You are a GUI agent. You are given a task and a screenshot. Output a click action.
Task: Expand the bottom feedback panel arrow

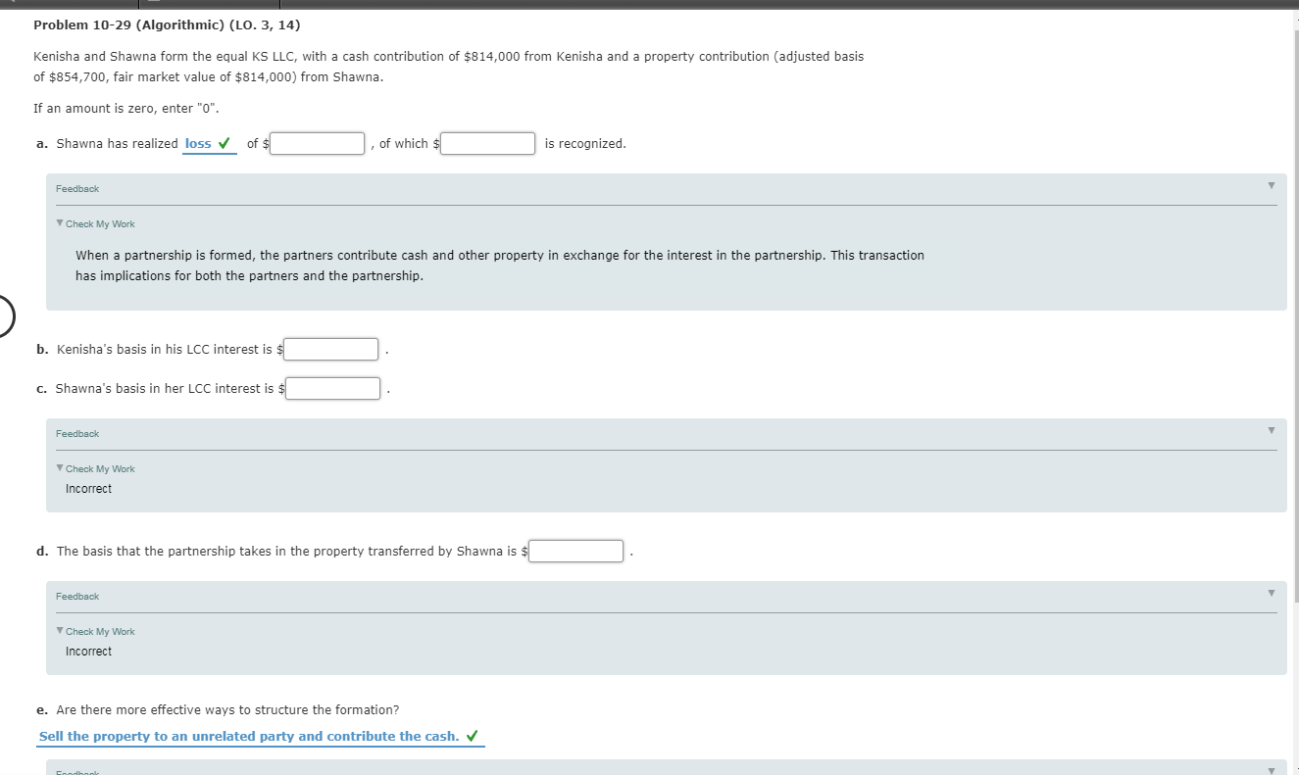pyautogui.click(x=1271, y=769)
